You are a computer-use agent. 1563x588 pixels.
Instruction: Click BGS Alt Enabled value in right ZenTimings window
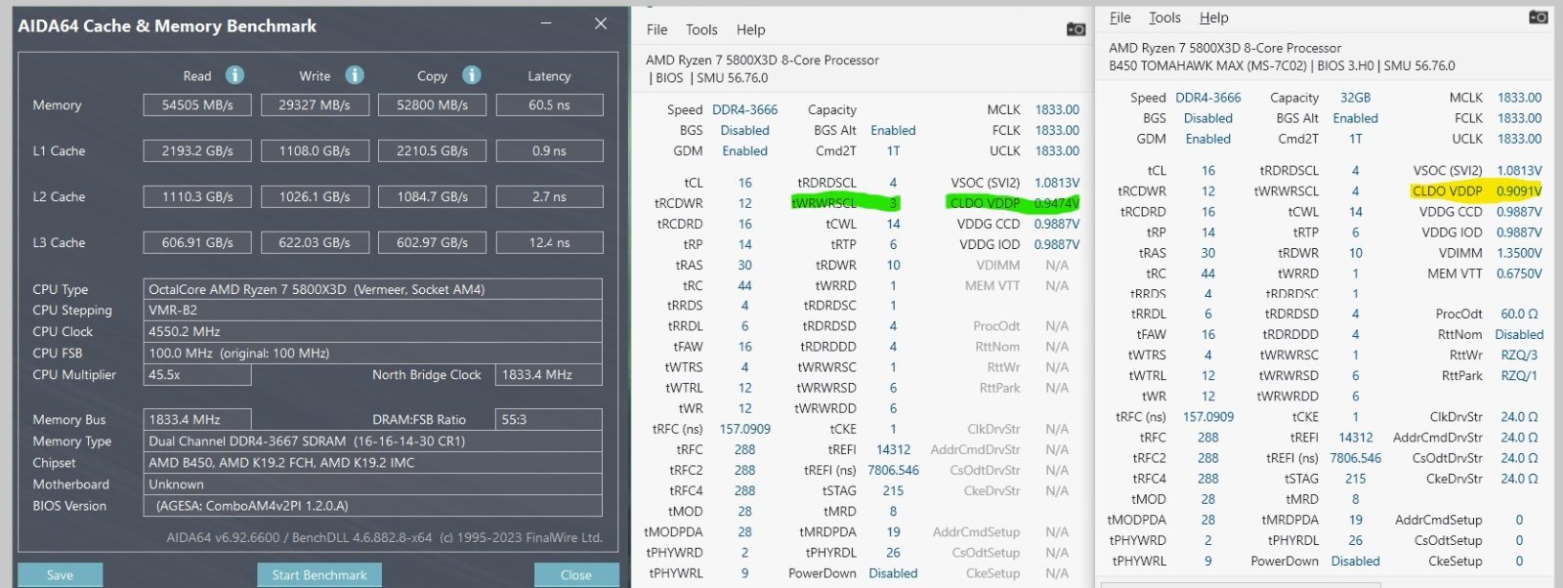coord(1355,118)
